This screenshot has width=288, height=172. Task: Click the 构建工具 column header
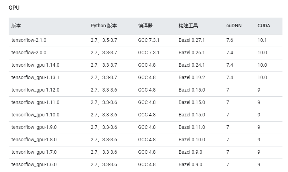(188, 26)
